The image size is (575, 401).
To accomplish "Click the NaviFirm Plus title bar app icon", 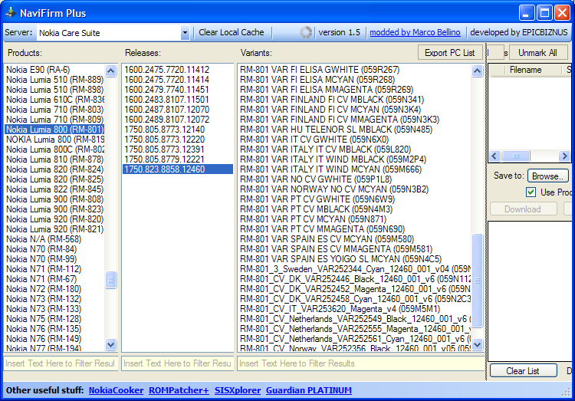I will click(x=11, y=13).
